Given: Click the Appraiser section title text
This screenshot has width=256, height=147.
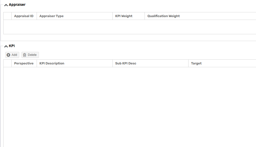Looking at the screenshot, I should tap(17, 5).
